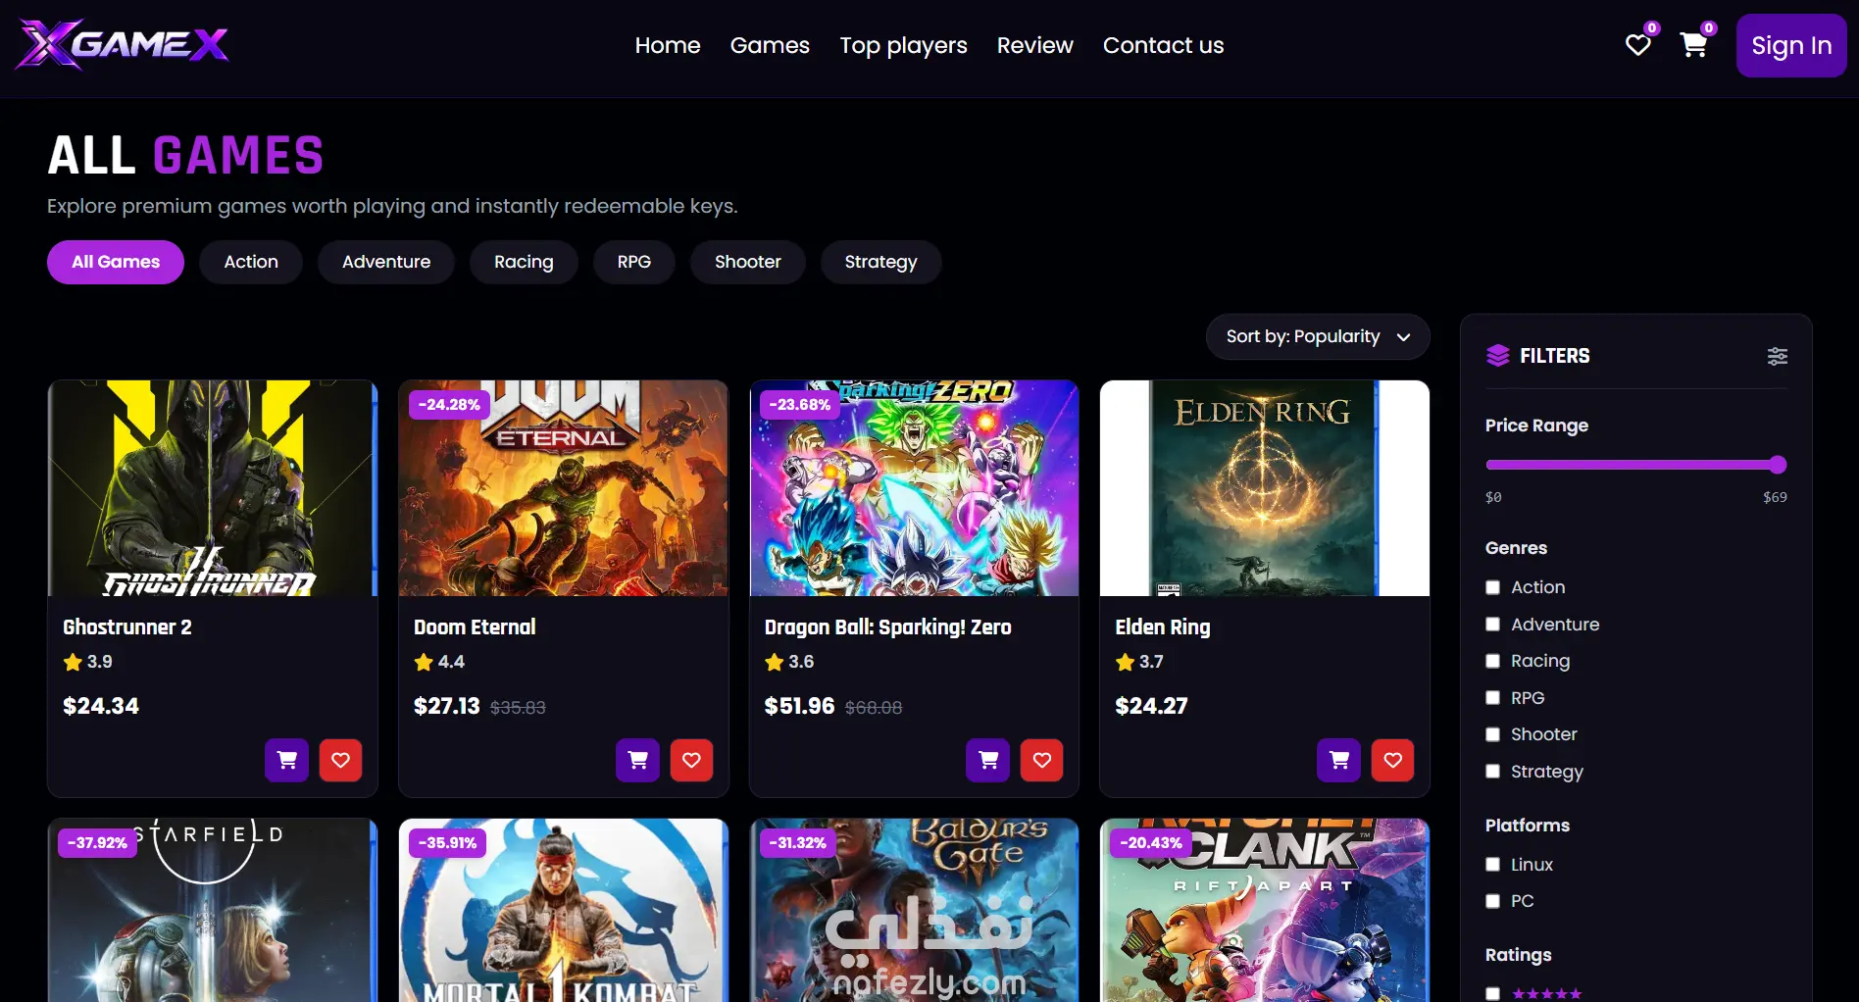Add Ghostrunner 2 to cart
This screenshot has width=1859, height=1002.
coord(287,760)
